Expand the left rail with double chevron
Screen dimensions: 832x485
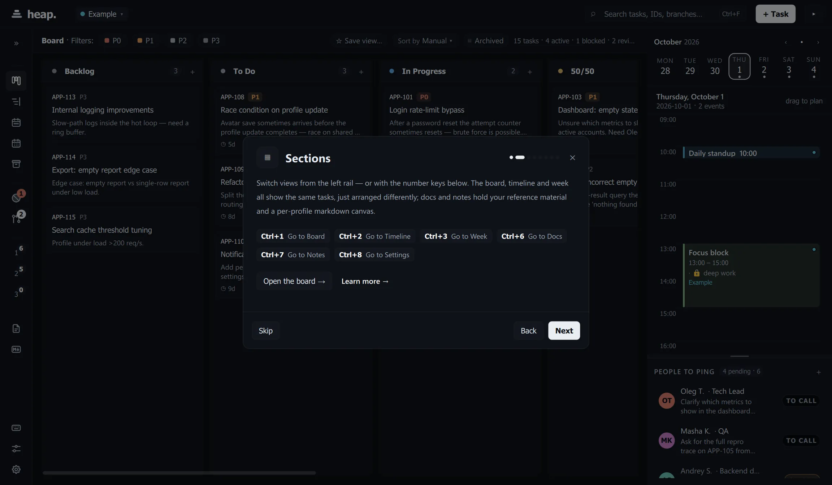click(x=16, y=43)
